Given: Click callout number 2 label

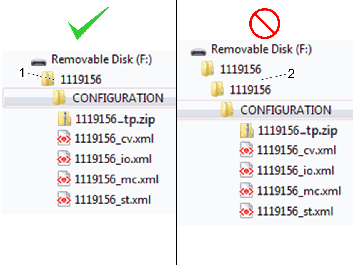Looking at the screenshot, I should pyautogui.click(x=291, y=74).
